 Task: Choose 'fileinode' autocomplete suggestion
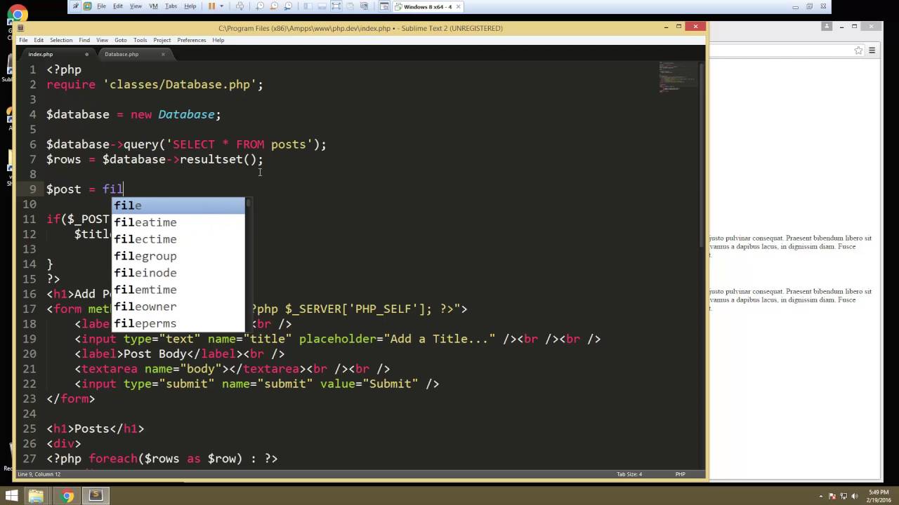pyautogui.click(x=178, y=273)
